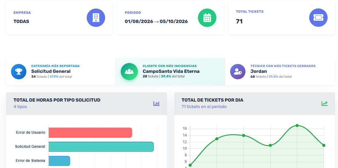338x168 pixels.
Task: Click the '10' y-axis label
Action: [x=185, y=149]
